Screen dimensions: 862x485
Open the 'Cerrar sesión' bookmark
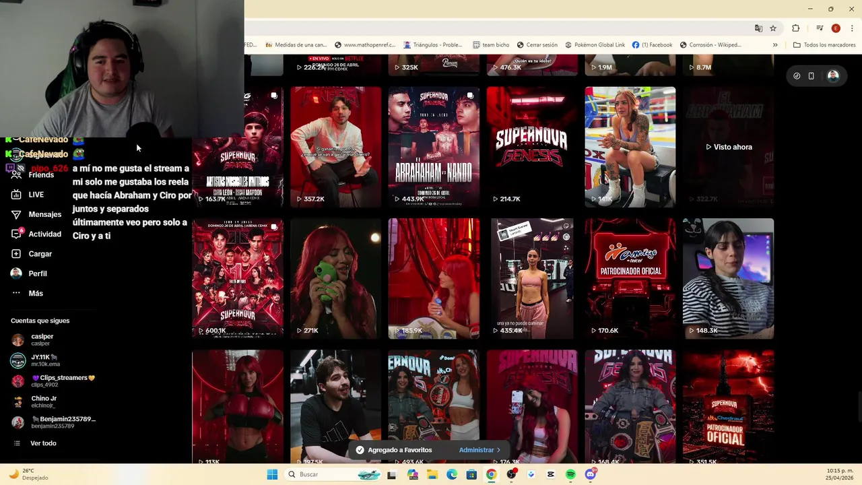(x=537, y=45)
